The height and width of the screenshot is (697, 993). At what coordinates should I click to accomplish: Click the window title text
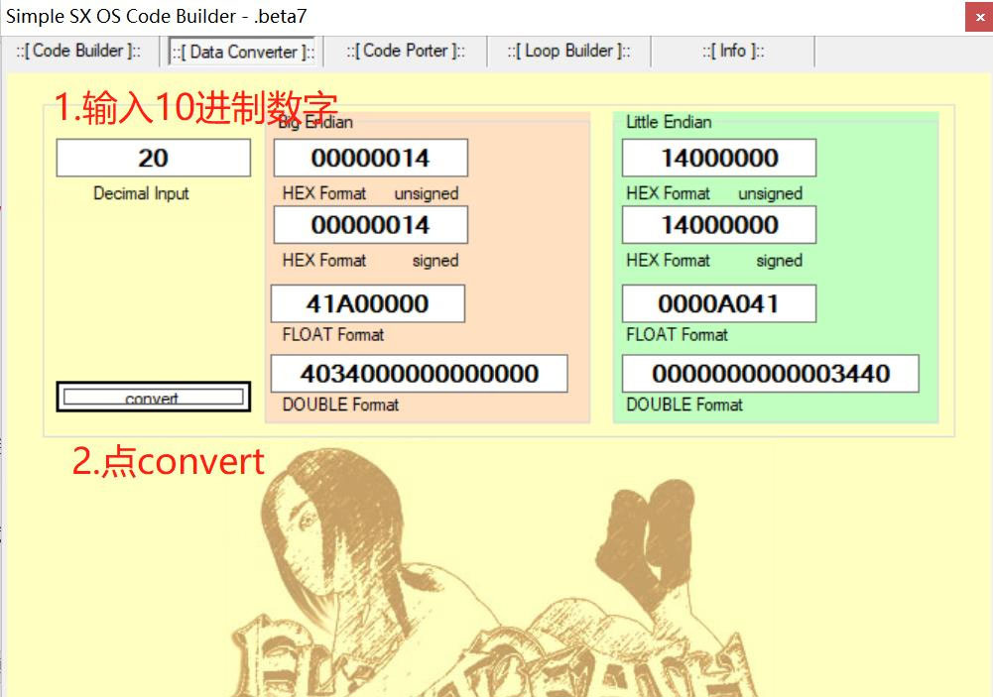click(157, 16)
